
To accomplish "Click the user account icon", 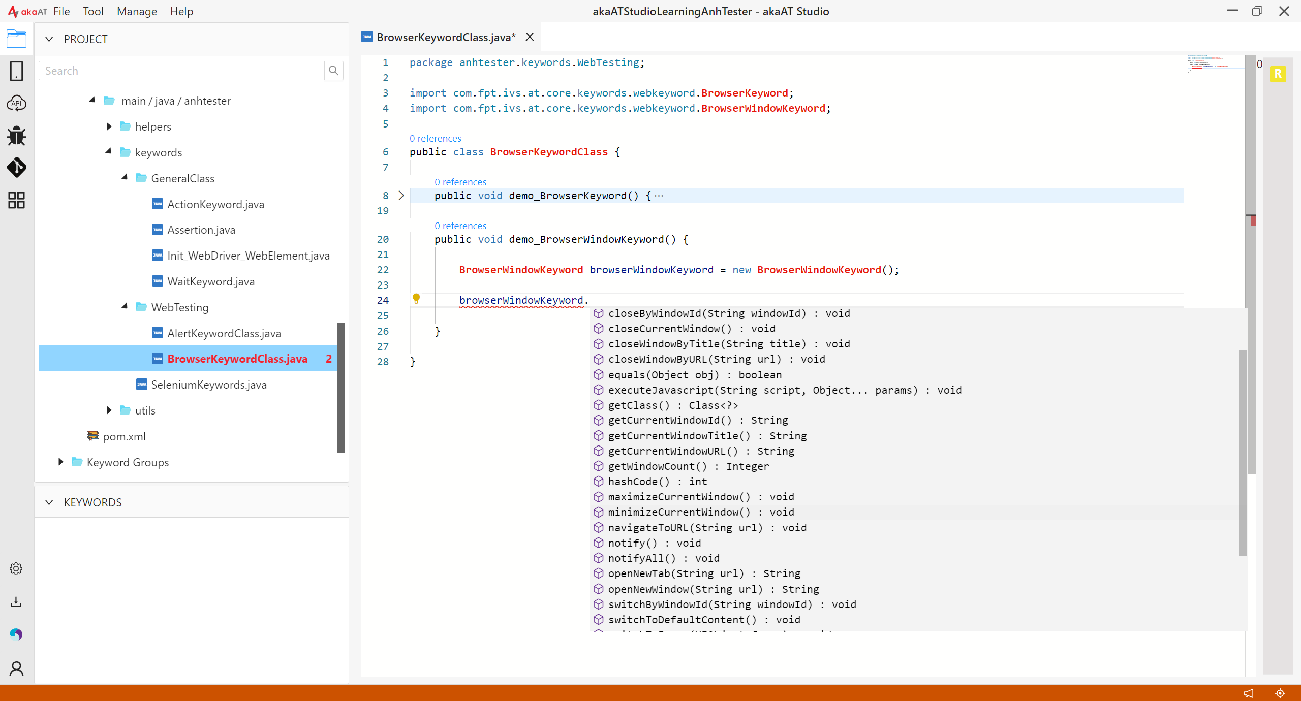I will [x=16, y=668].
